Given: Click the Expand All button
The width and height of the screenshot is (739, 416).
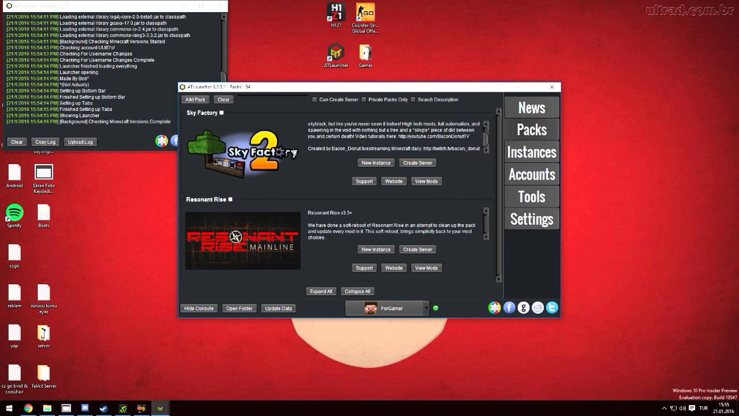Looking at the screenshot, I should tap(321, 291).
